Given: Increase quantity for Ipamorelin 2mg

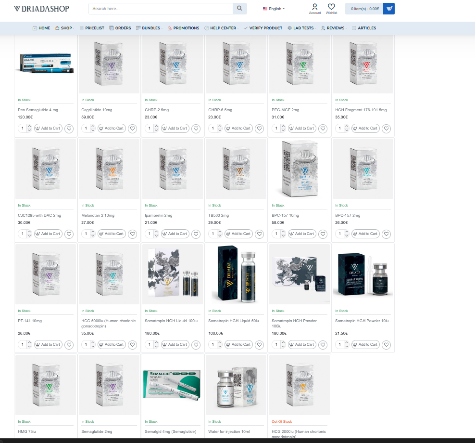Looking at the screenshot, I should pos(156,232).
